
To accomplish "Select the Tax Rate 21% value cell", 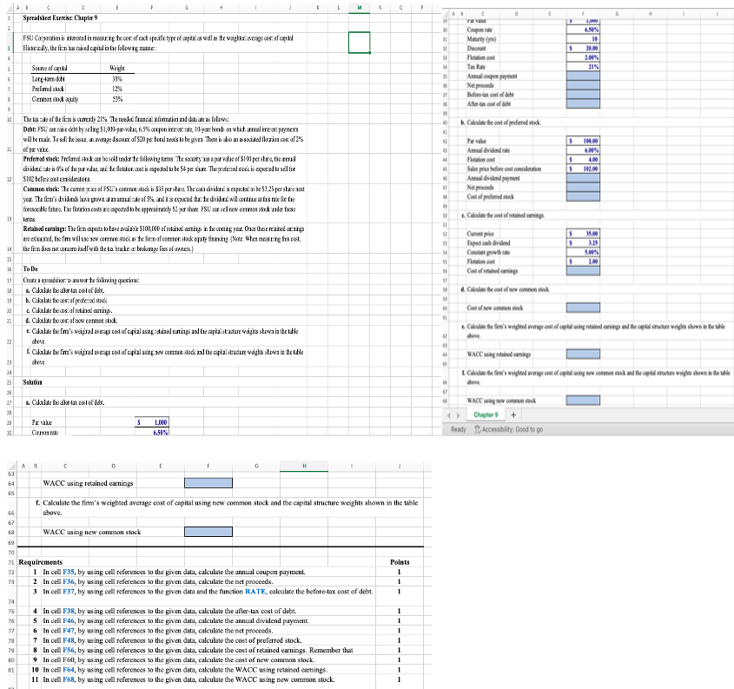I will (584, 66).
